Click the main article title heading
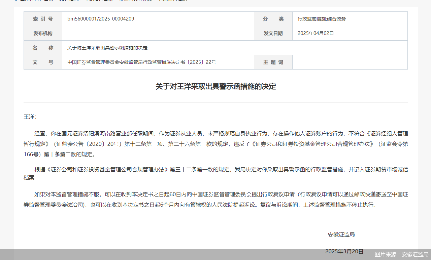431x260 pixels. point(215,86)
